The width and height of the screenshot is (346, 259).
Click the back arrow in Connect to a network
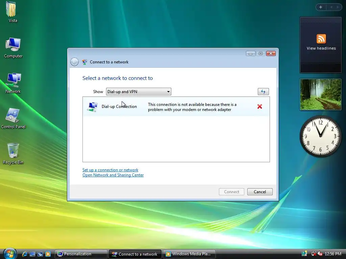(74, 62)
